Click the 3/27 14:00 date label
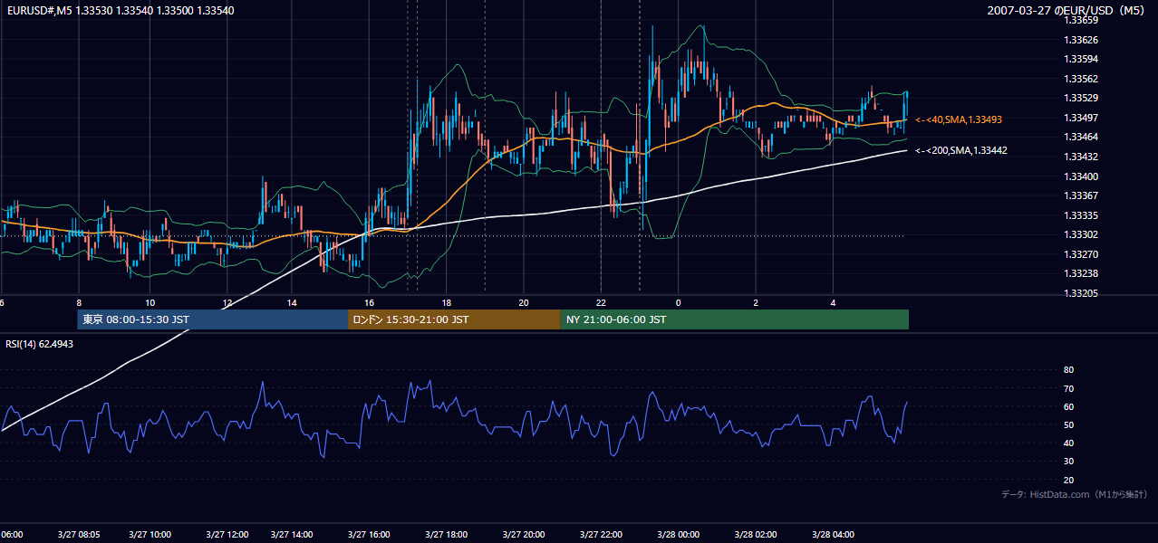1158x543 pixels. click(291, 535)
